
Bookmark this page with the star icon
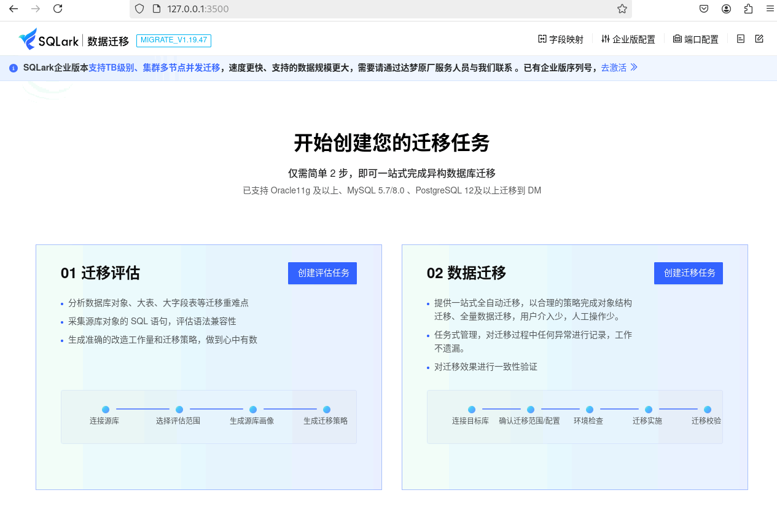point(622,9)
